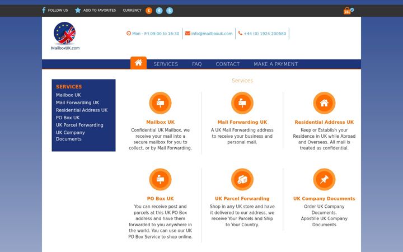The image size is (403, 252).
Task: Open the FAQ menu item
Action: click(x=197, y=64)
